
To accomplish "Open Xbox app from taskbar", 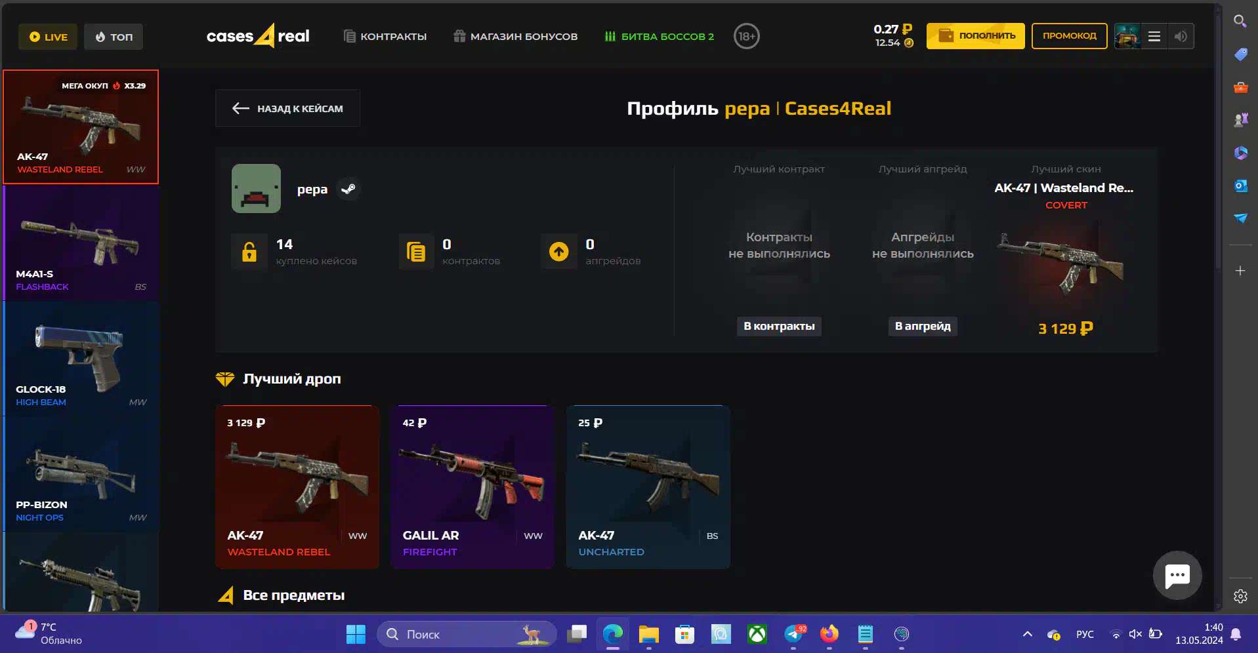I will [x=757, y=634].
